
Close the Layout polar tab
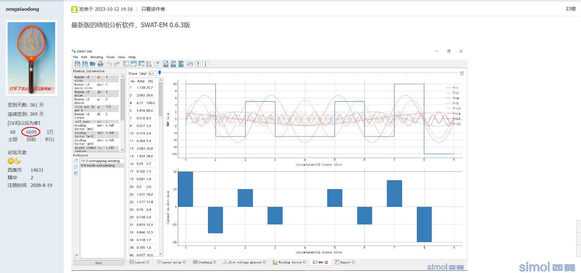click(184, 262)
